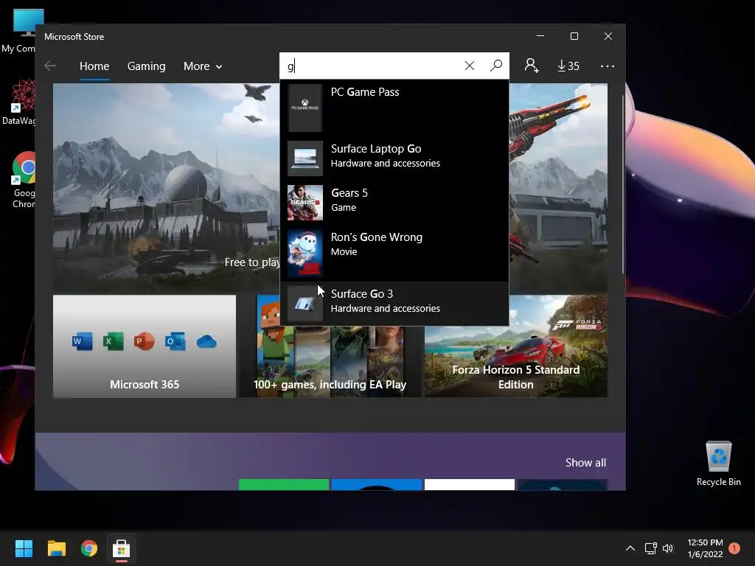This screenshot has width=755, height=566.
Task: Open Downloads and updates showing 35
Action: [568, 66]
